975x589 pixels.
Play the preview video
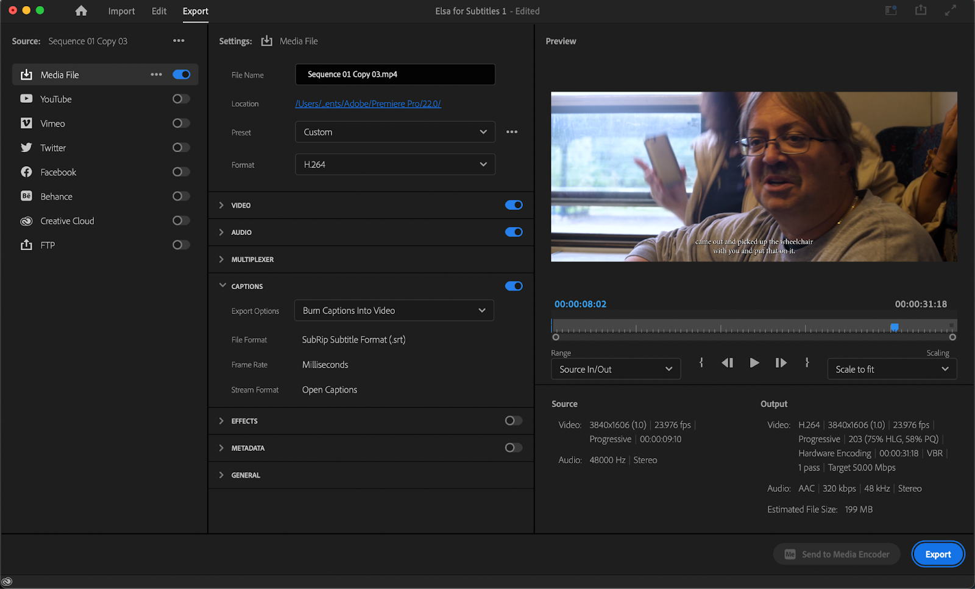tap(754, 363)
